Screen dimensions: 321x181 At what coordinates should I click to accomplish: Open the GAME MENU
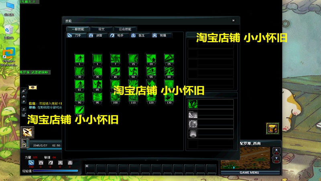(x=249, y=173)
